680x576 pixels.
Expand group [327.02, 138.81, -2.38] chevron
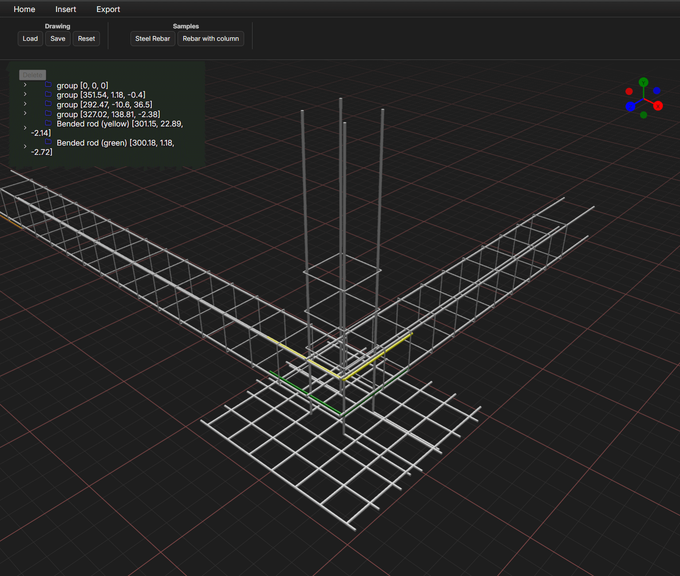coord(25,113)
